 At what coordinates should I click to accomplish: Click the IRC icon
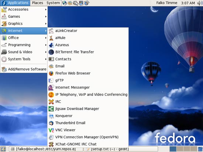click(x=51, y=102)
